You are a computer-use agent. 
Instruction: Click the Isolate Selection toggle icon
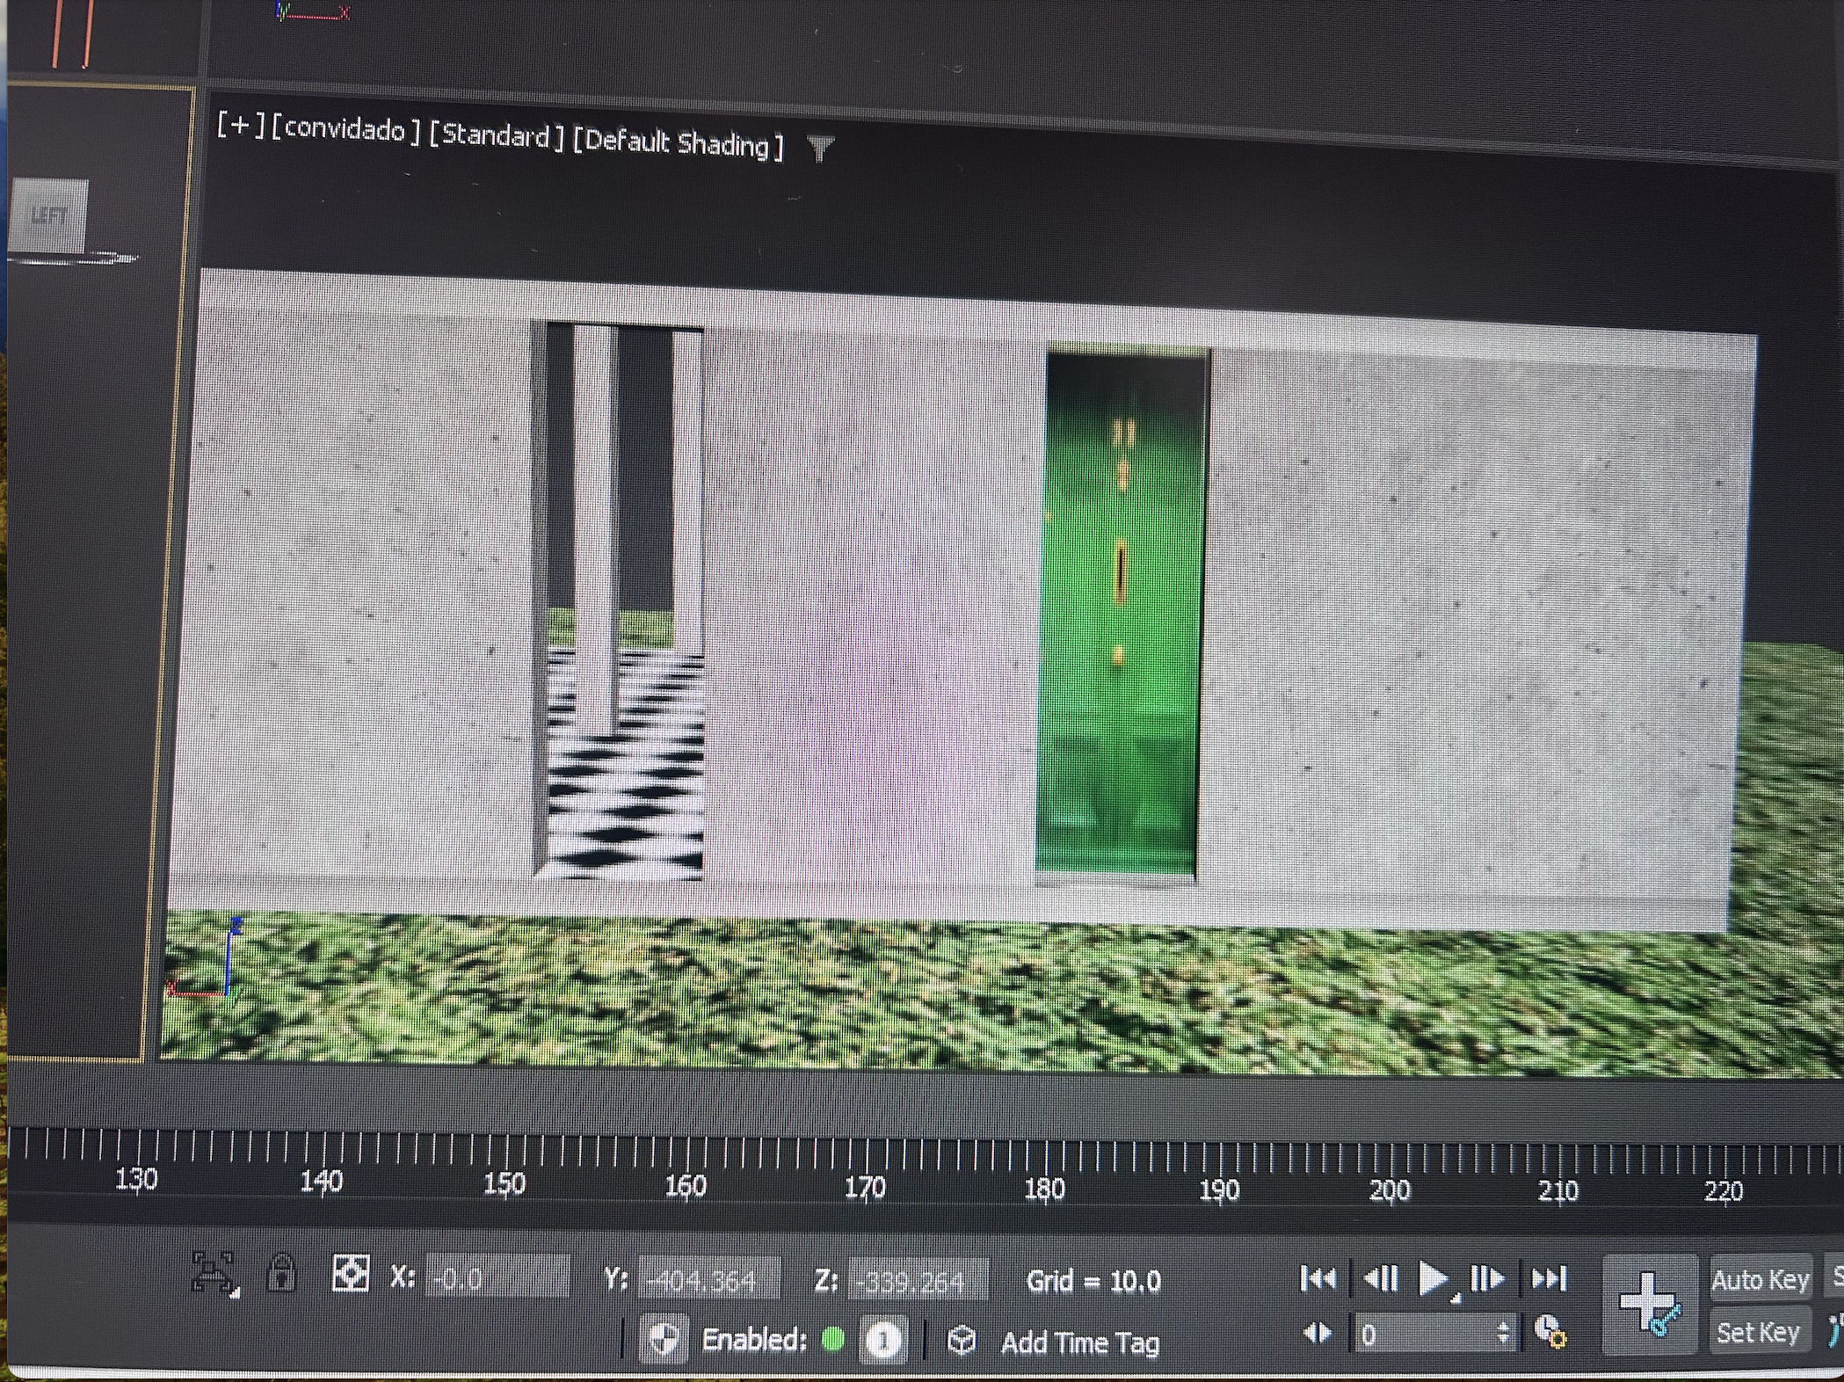pos(214,1274)
